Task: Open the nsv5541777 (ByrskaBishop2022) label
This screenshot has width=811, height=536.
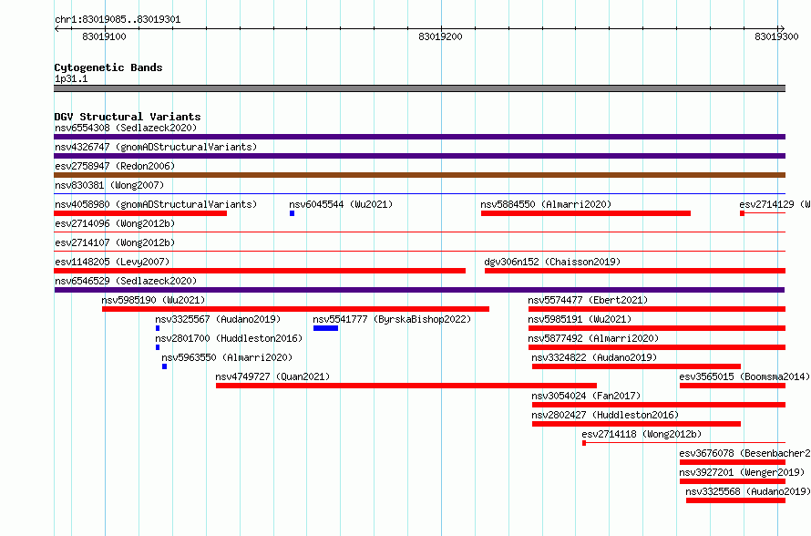Action: (392, 319)
